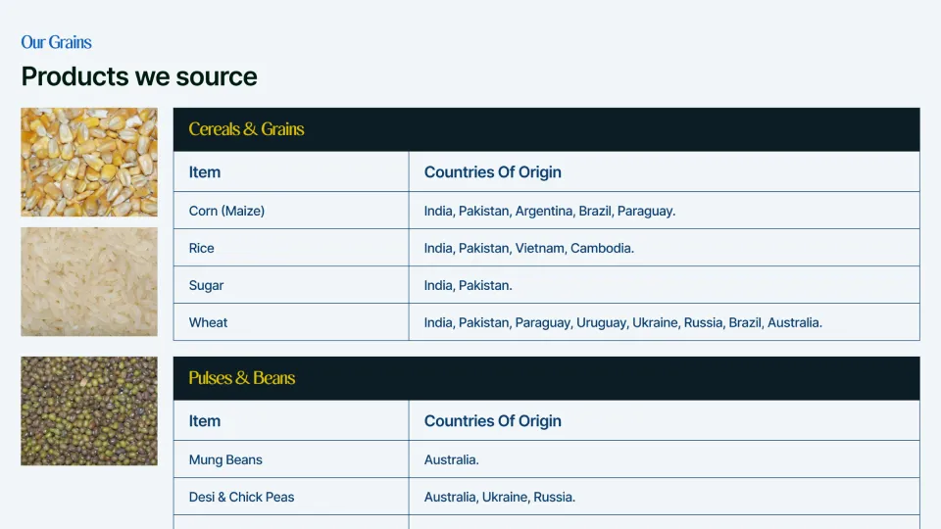Image resolution: width=941 pixels, height=529 pixels.
Task: Select the 'Rice' item row
Action: [x=202, y=248]
